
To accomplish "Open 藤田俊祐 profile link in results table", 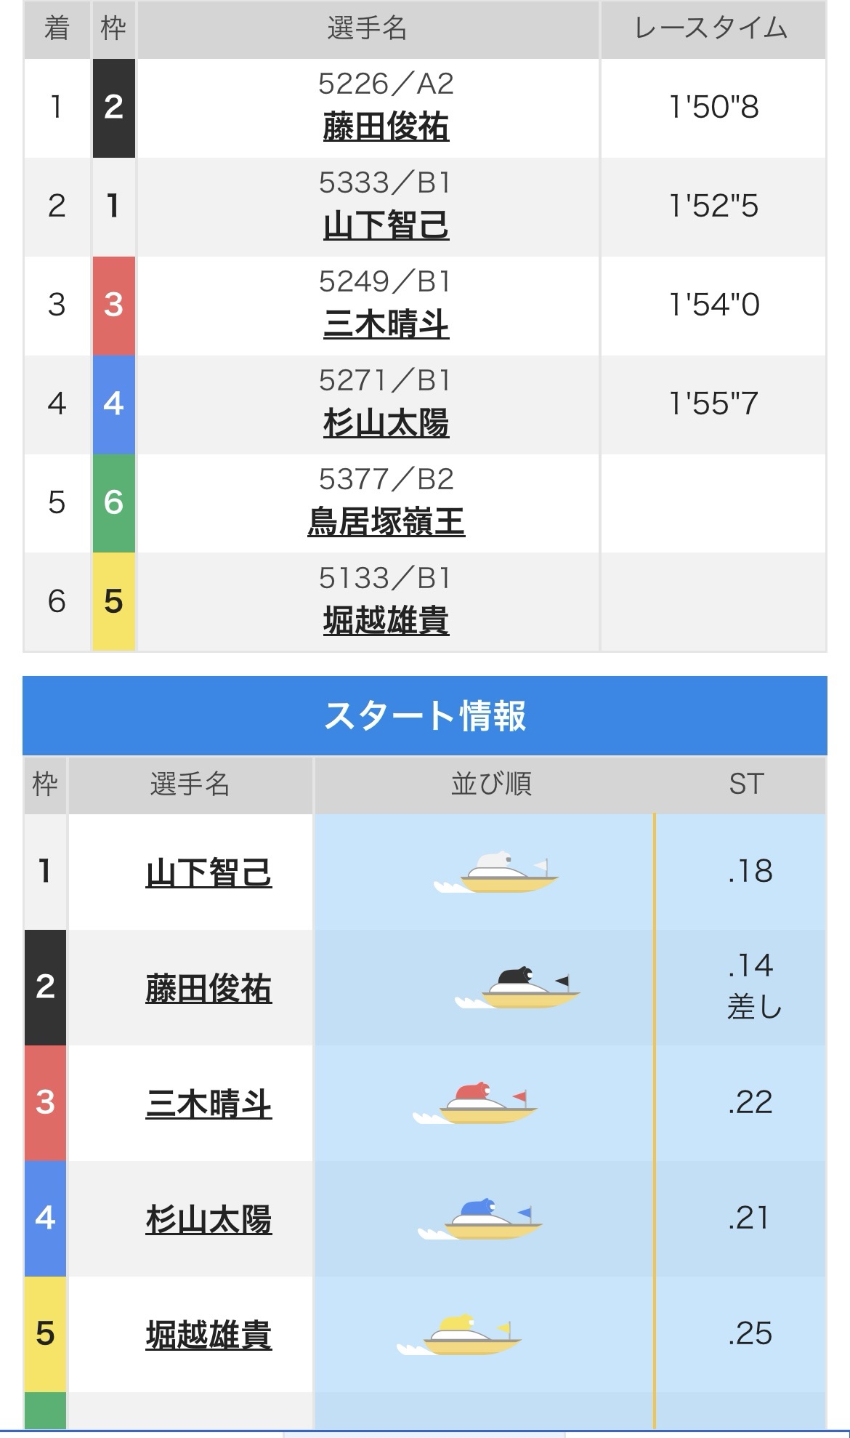I will pyautogui.click(x=386, y=127).
